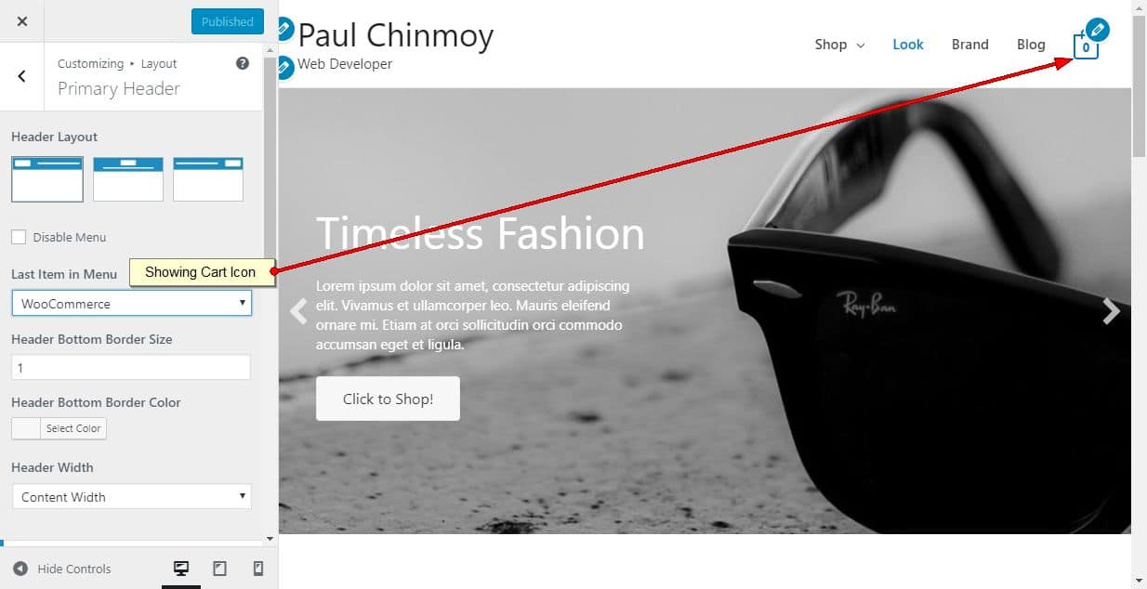Screen dimensions: 1147x589
Task: Select the centered header layout option
Action: (x=128, y=178)
